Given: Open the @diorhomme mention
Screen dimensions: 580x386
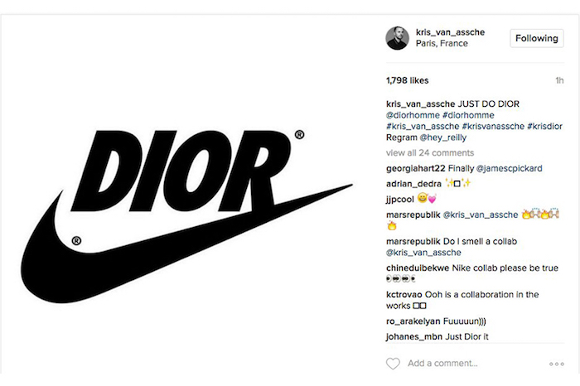Looking at the screenshot, I should pyautogui.click(x=413, y=115).
